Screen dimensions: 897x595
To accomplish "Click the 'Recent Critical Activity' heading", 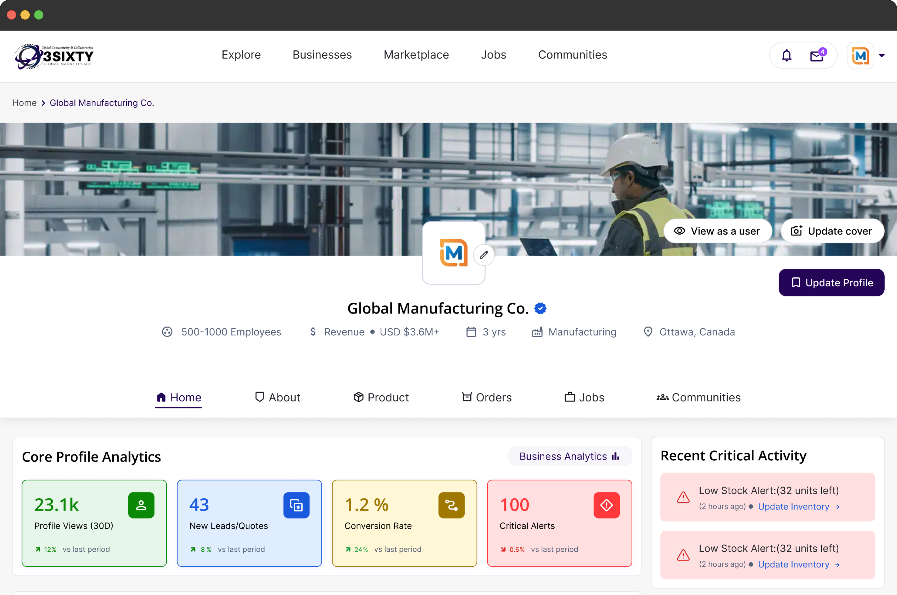I will (733, 456).
